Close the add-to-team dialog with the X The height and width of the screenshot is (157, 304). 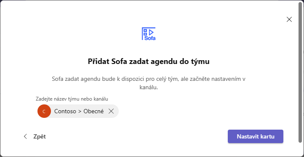[289, 19]
